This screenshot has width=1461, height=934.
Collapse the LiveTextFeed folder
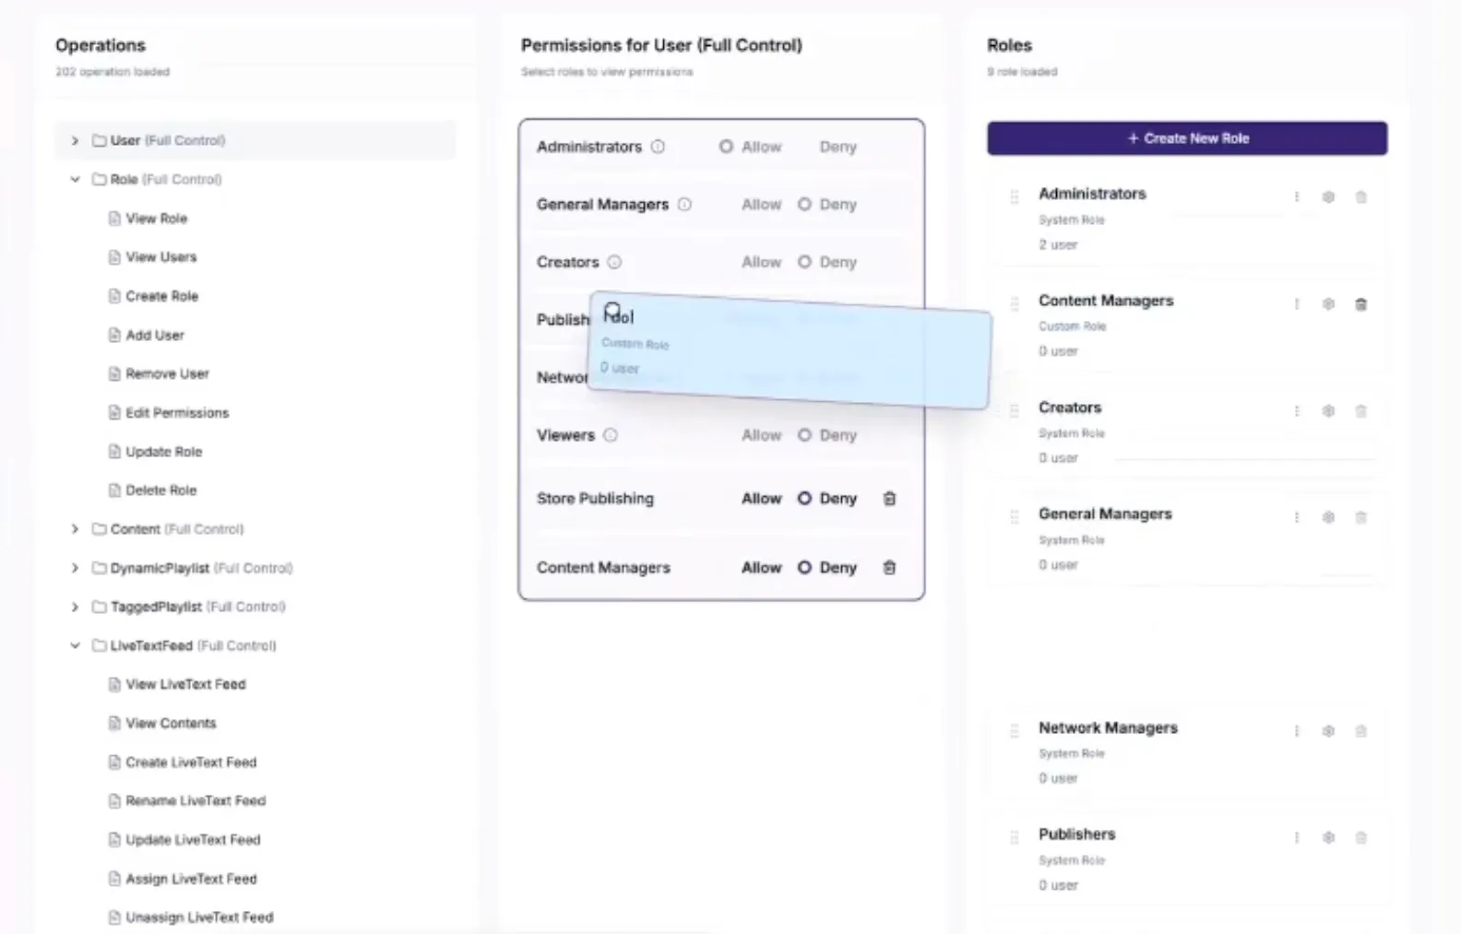point(75,645)
